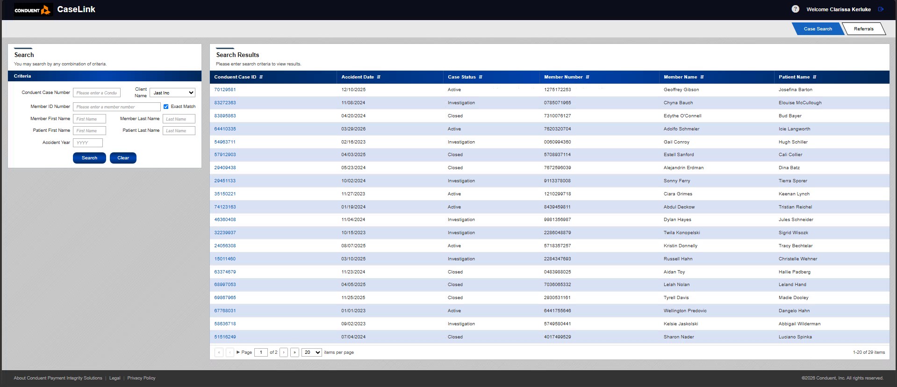
Task: Go to first page arrow
Action: (x=219, y=352)
